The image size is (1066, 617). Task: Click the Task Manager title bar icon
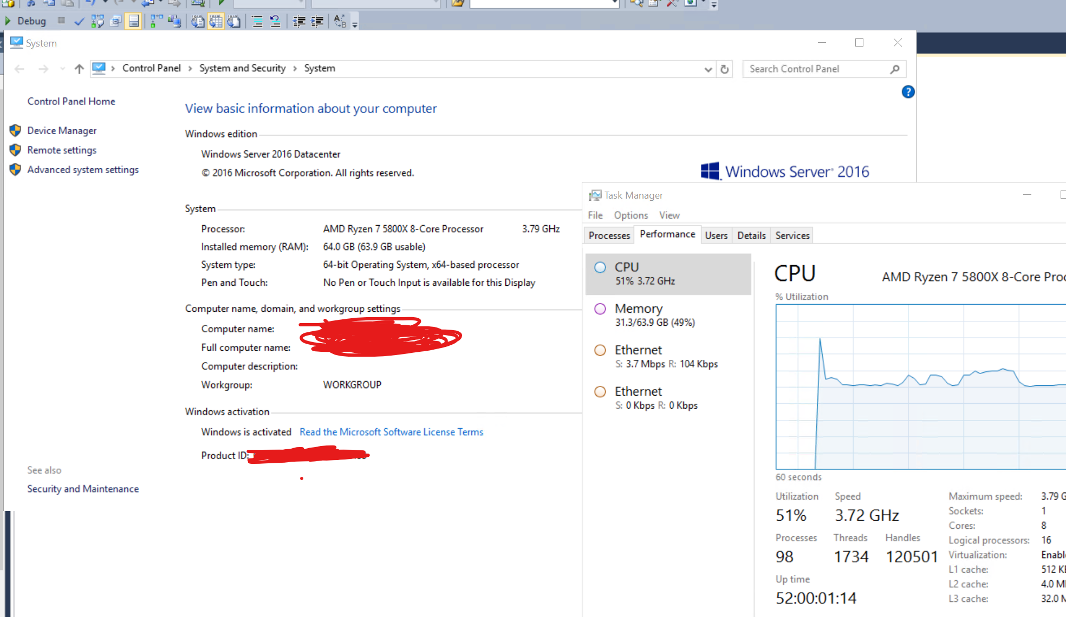coord(595,195)
